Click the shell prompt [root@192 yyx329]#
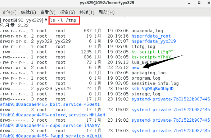This screenshot has width=211, height=138. point(23,20)
